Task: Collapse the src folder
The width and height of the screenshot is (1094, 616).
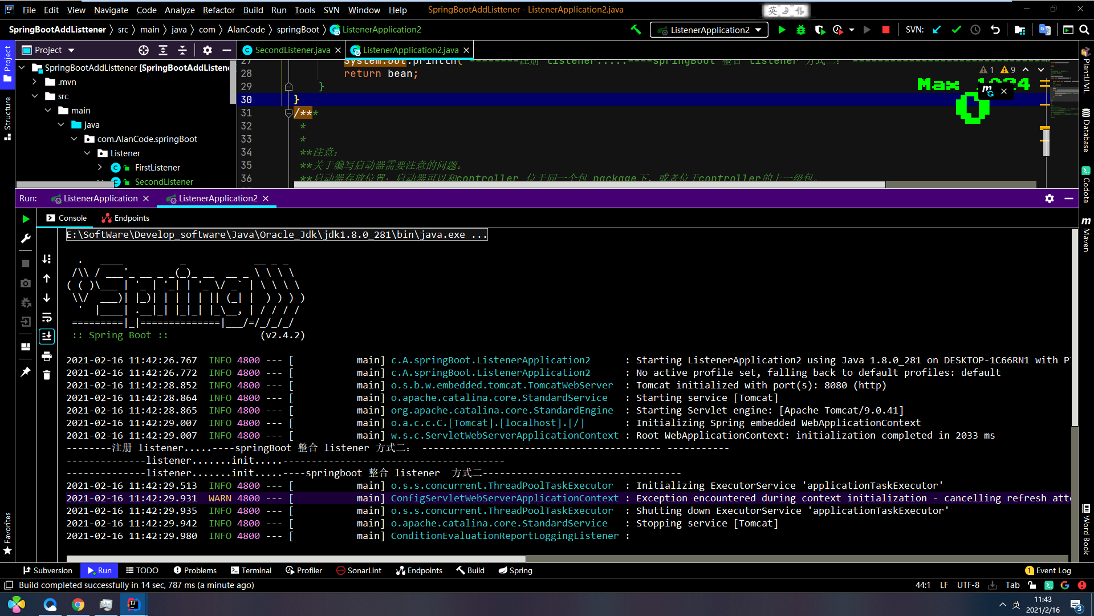Action: tap(35, 96)
